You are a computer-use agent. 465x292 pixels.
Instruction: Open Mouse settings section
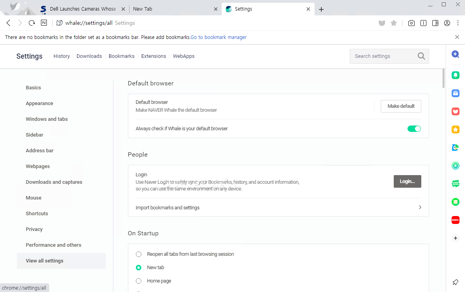coord(33,198)
